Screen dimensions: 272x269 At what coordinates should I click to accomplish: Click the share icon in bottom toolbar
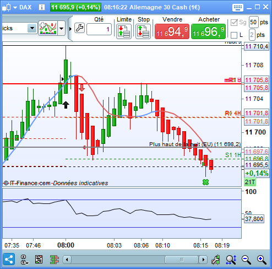click(9, 259)
